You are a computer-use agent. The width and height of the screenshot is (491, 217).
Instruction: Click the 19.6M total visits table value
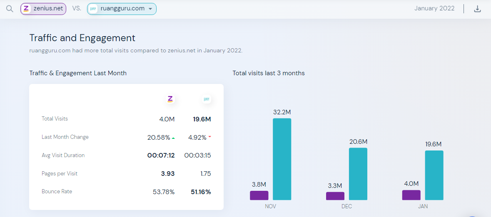202,119
